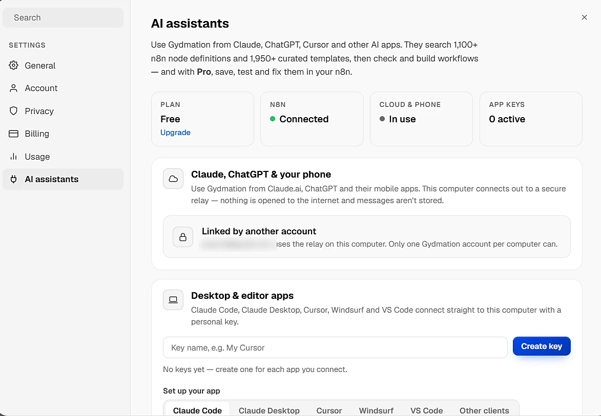Open the Windsurf setup tab
Screen dimensions: 601x416
(376, 410)
